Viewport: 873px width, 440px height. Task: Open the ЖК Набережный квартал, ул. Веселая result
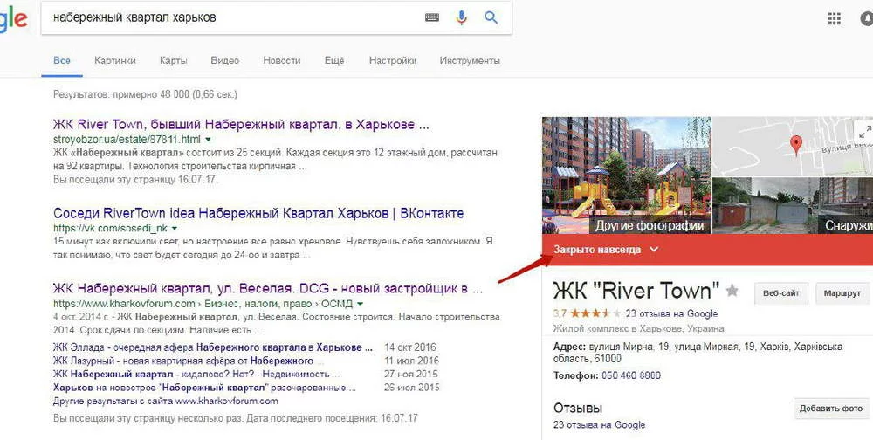[x=268, y=288]
